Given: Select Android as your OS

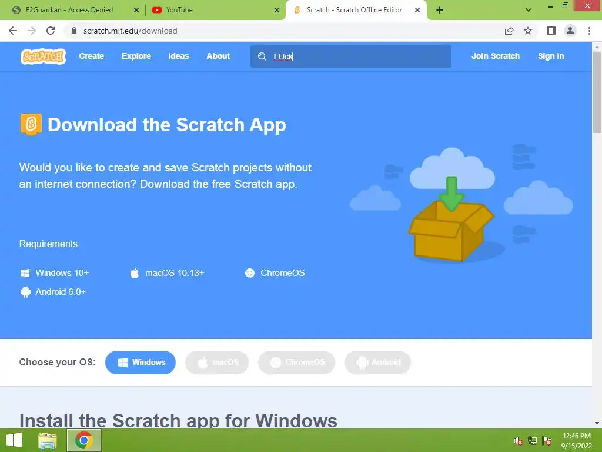Looking at the screenshot, I should tap(377, 363).
